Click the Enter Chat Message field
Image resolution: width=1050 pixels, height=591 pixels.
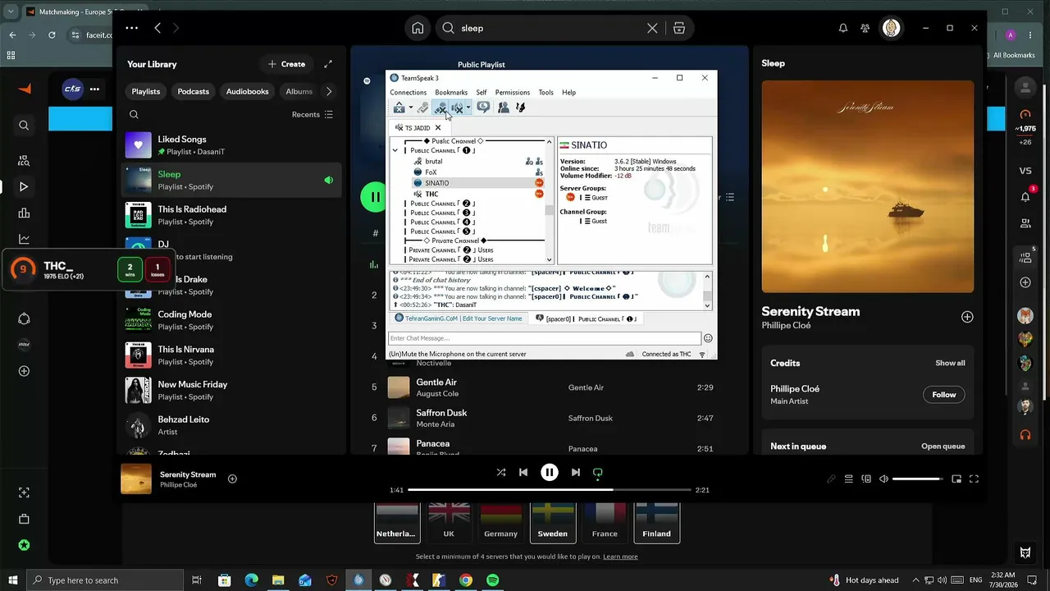click(x=545, y=338)
